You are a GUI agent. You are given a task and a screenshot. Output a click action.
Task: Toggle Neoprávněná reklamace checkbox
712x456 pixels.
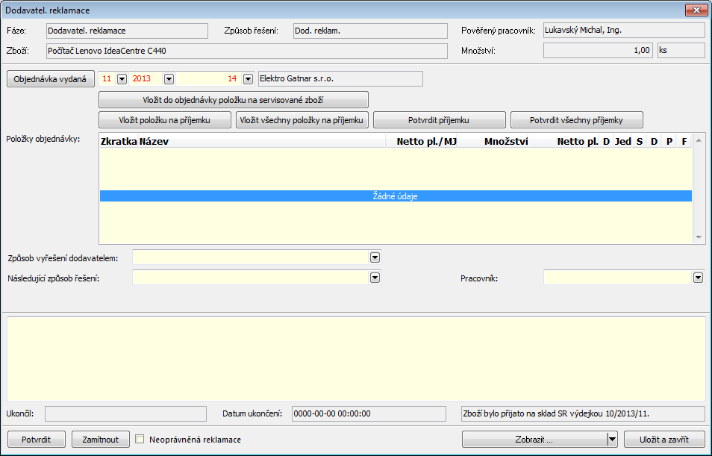(140, 439)
